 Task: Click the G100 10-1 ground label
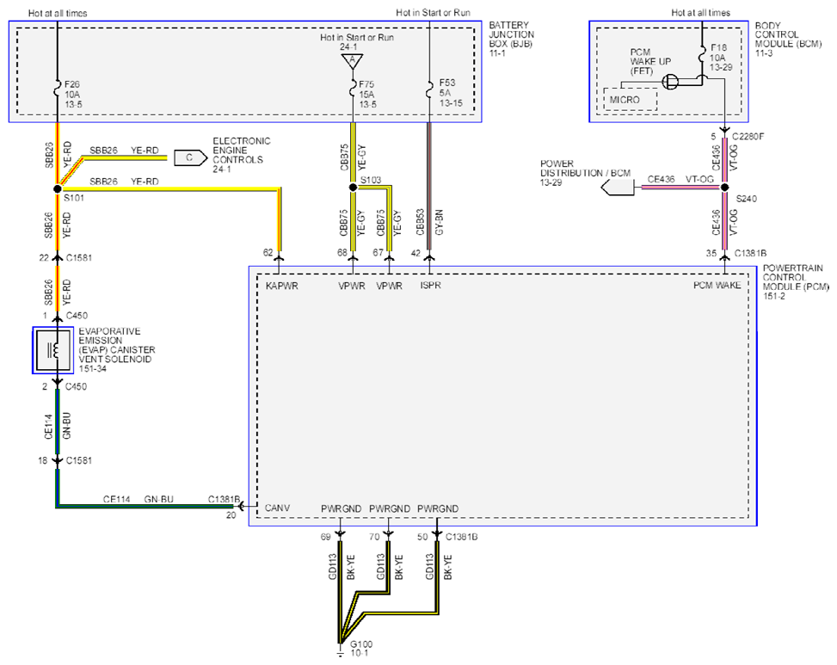[x=360, y=649]
